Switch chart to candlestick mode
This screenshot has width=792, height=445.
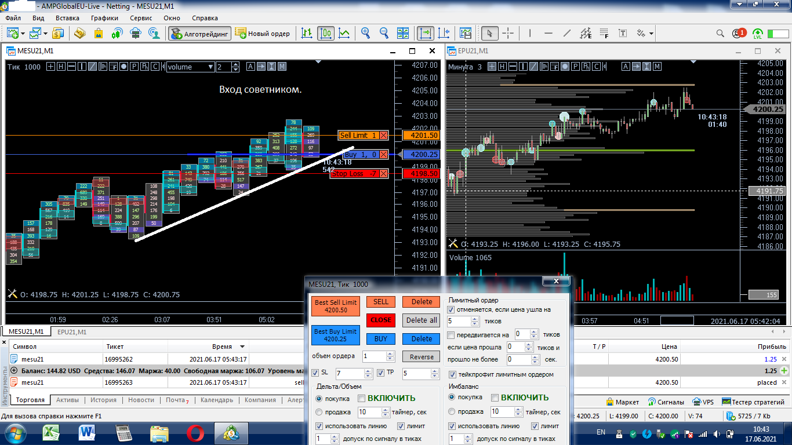[326, 33]
